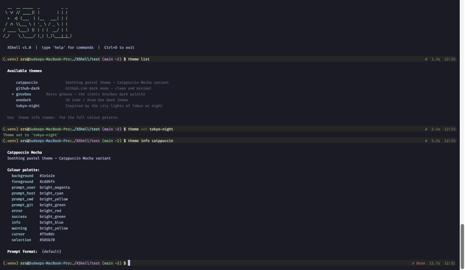Select the github-dark theme name
465x270 pixels.
pyautogui.click(x=28, y=88)
